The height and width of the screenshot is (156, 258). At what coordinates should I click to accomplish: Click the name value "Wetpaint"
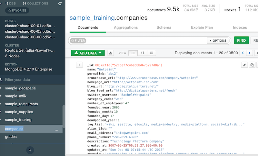click(x=106, y=69)
